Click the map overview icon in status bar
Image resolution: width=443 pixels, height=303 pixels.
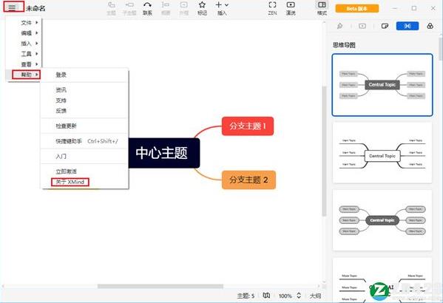coord(266,296)
